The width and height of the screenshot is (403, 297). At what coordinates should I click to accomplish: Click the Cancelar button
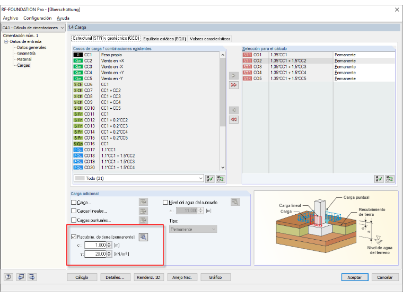pyautogui.click(x=385, y=277)
